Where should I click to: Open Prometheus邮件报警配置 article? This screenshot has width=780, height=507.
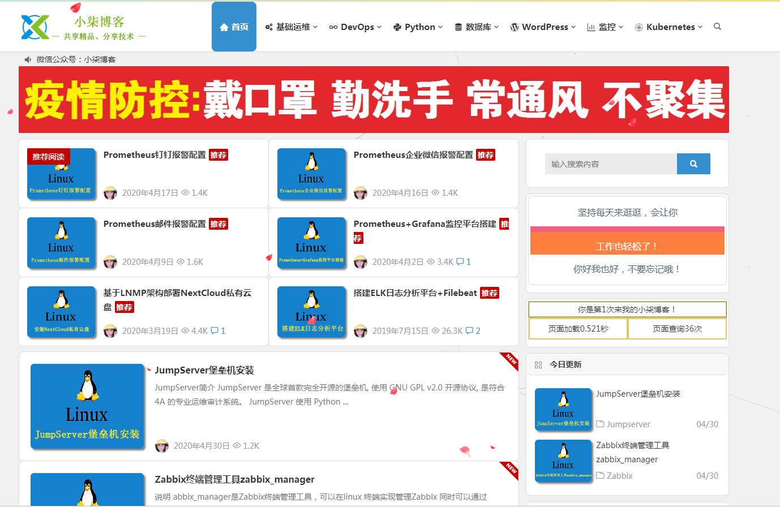click(x=155, y=224)
